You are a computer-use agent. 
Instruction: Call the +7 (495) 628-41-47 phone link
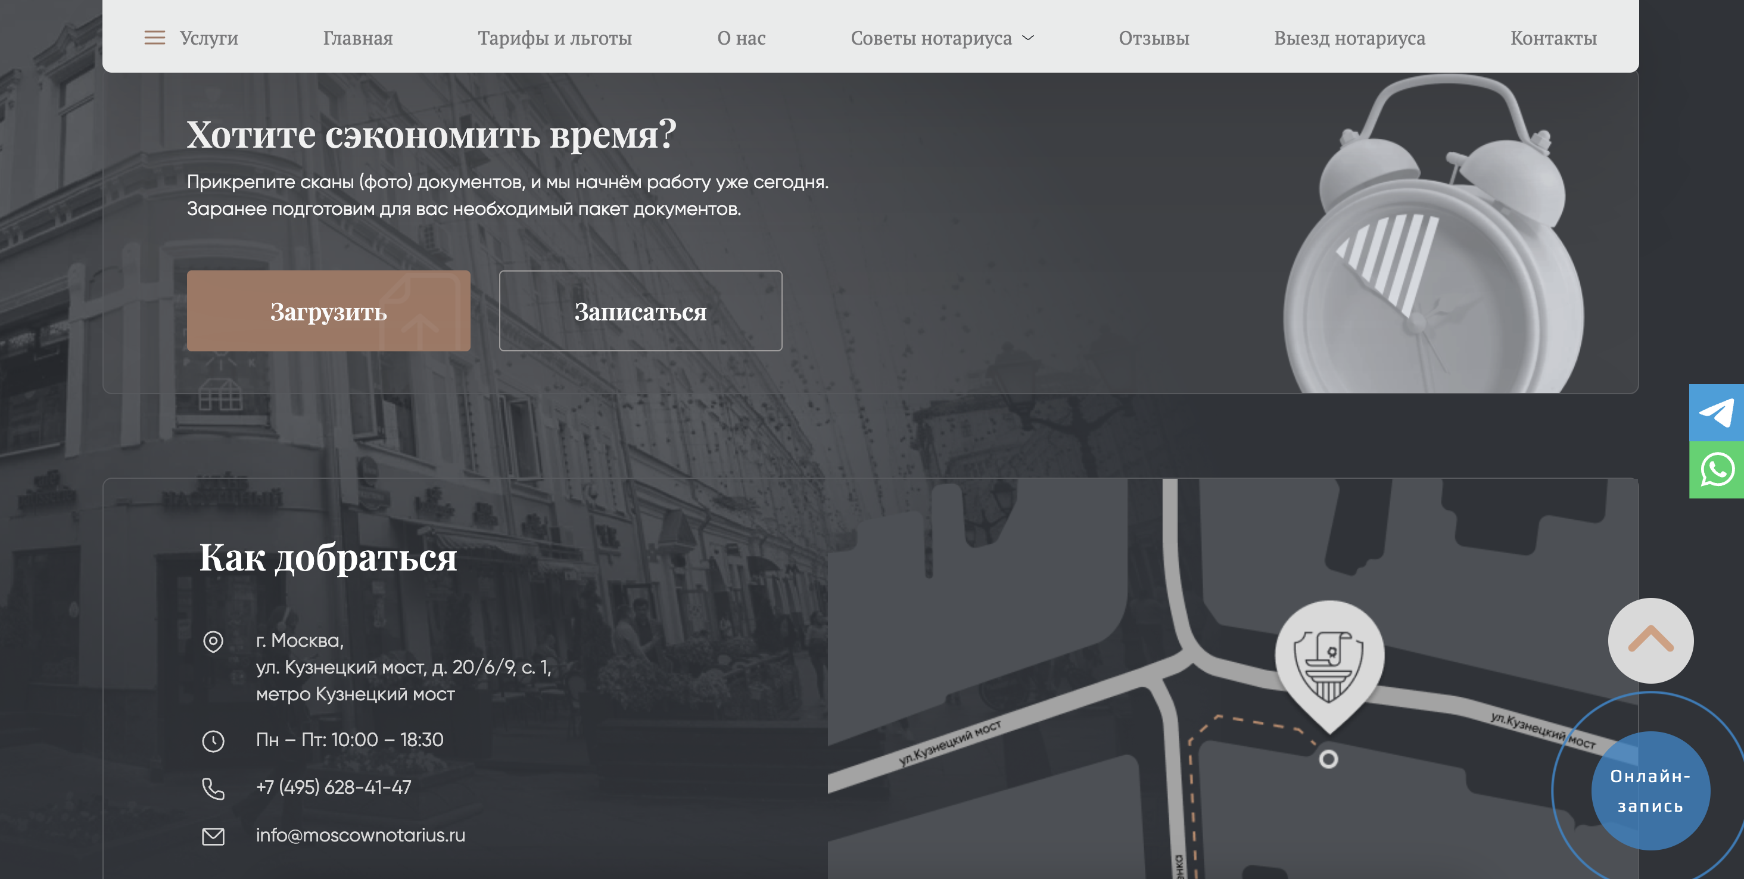point(333,787)
